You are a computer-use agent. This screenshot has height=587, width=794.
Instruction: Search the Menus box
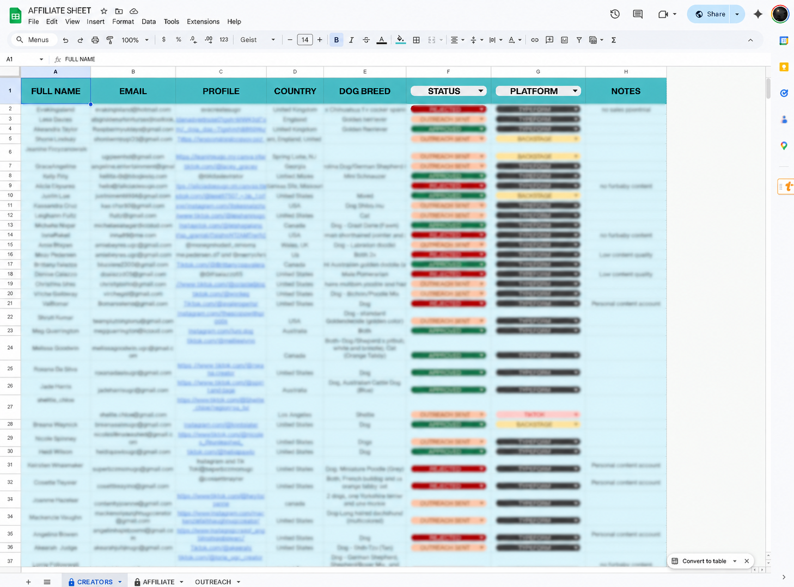33,40
